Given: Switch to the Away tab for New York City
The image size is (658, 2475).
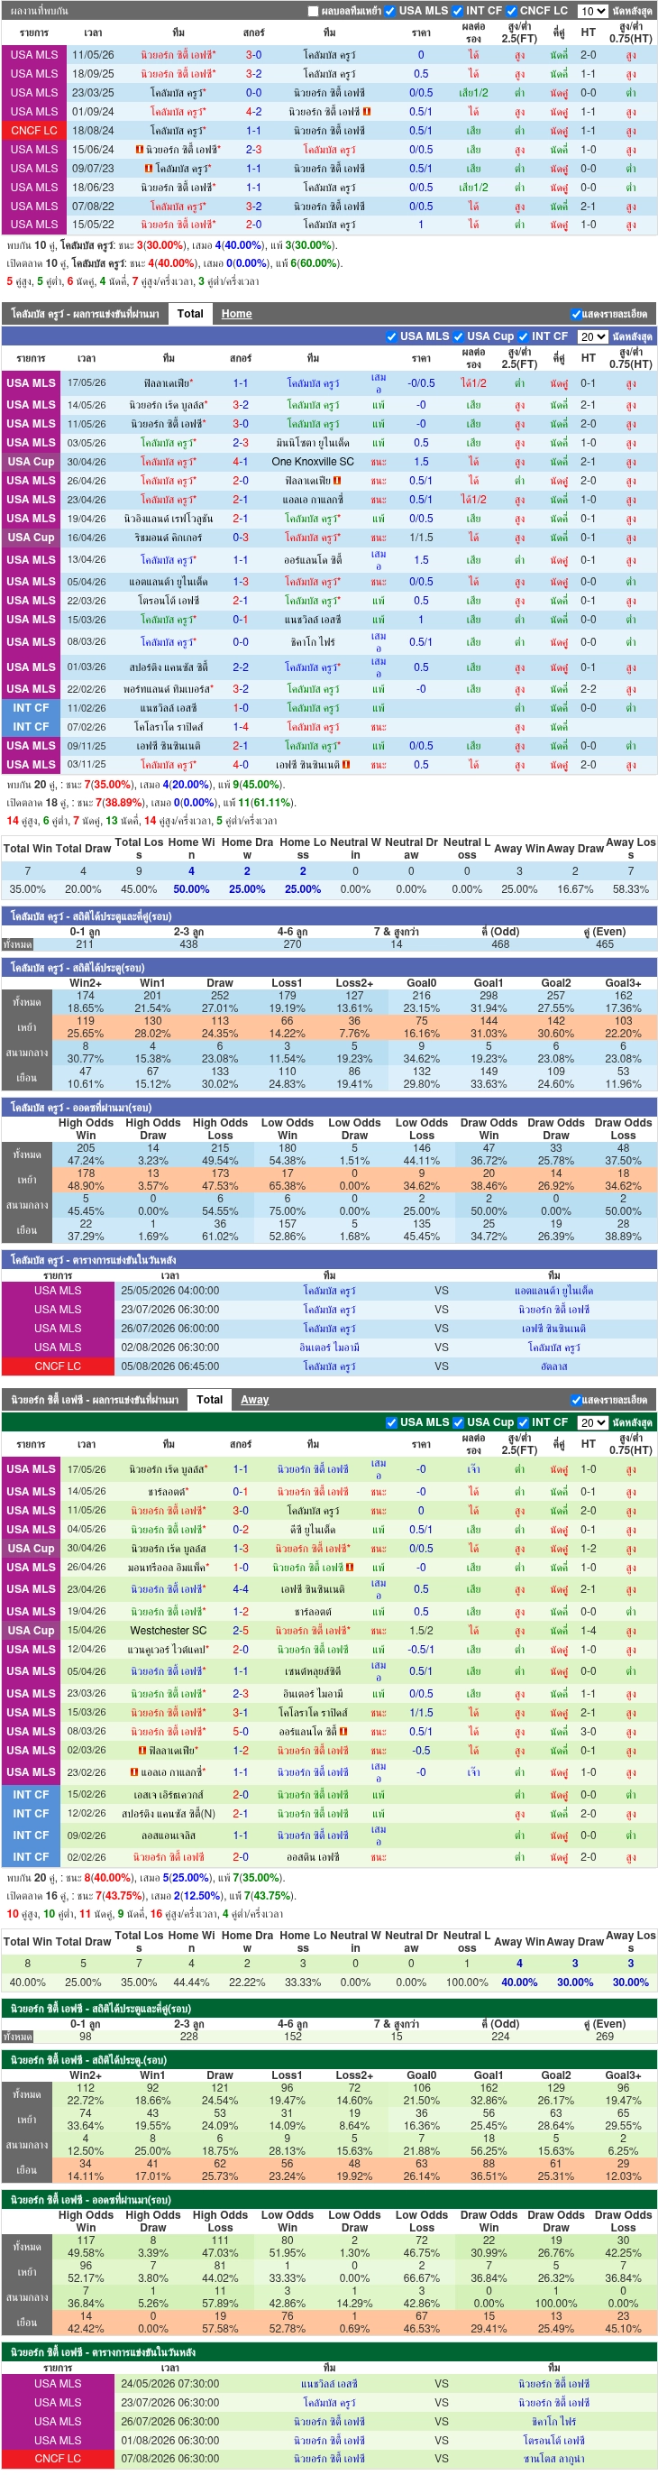Looking at the screenshot, I should (x=253, y=1401).
